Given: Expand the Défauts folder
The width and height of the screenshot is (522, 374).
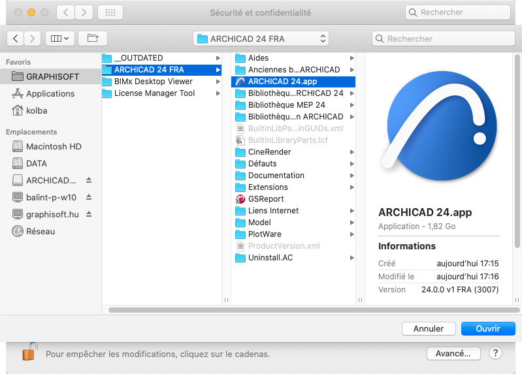Looking at the screenshot, I should point(352,164).
